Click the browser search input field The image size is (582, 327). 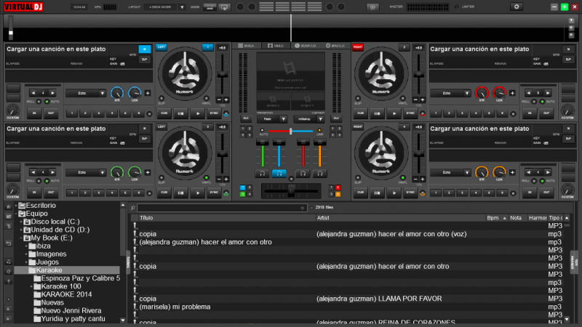coord(222,208)
